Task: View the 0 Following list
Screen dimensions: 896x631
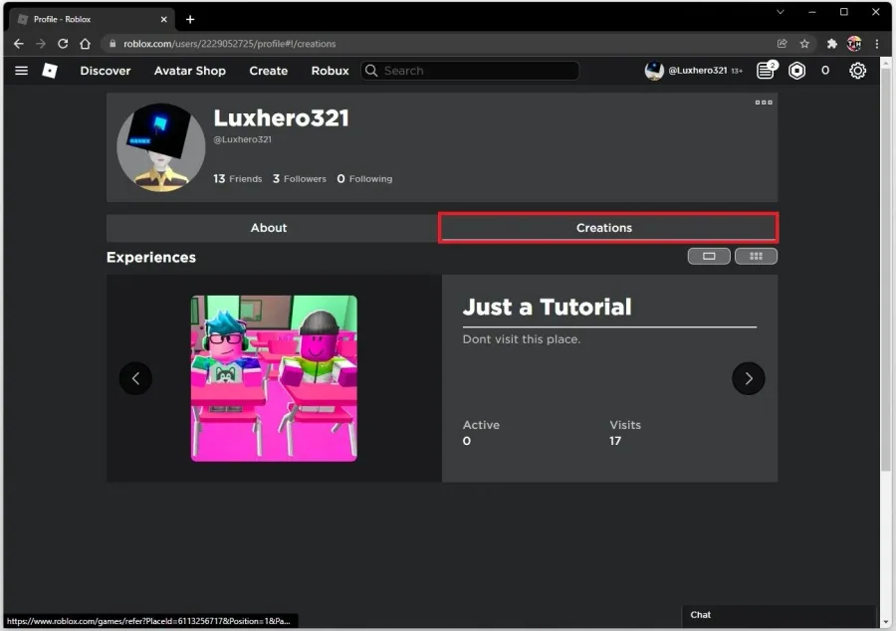Action: [x=364, y=179]
